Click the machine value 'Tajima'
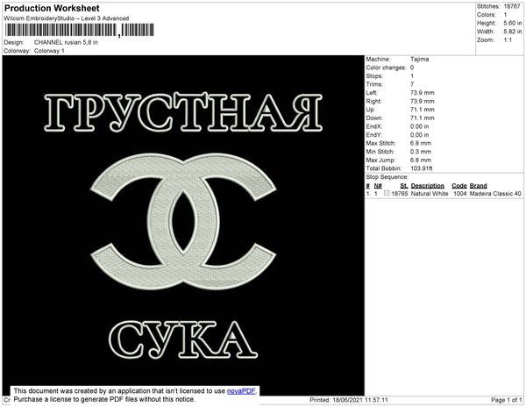526x407 pixels. (x=419, y=59)
